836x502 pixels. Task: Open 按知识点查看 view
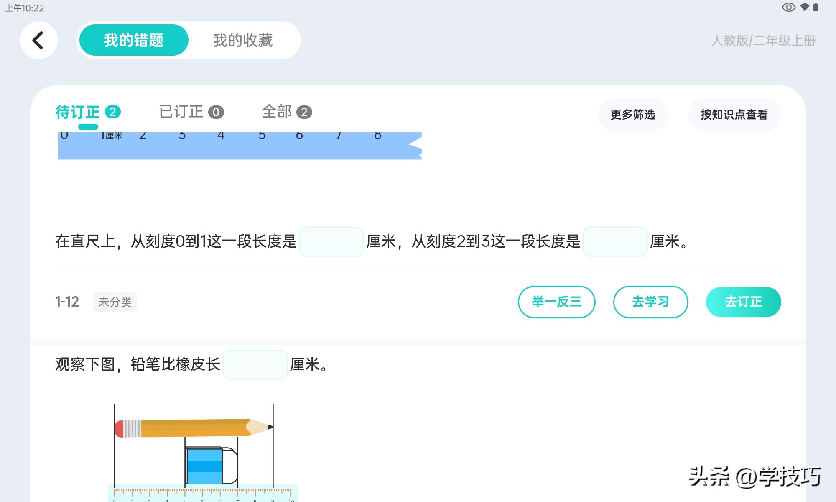(x=734, y=114)
